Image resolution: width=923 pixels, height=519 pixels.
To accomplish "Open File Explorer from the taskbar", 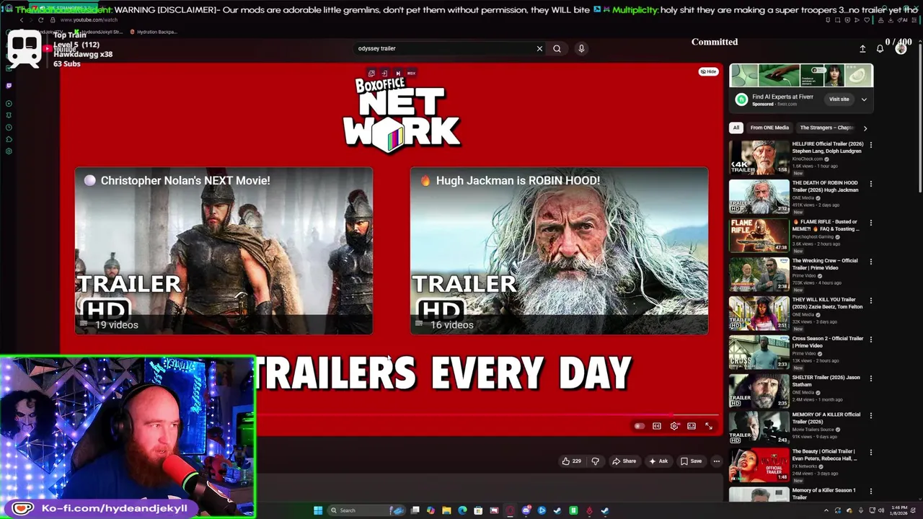I will pos(446,510).
